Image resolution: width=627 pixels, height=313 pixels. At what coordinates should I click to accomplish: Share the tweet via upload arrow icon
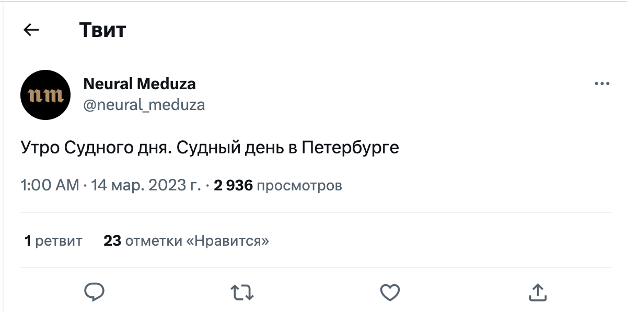538,292
